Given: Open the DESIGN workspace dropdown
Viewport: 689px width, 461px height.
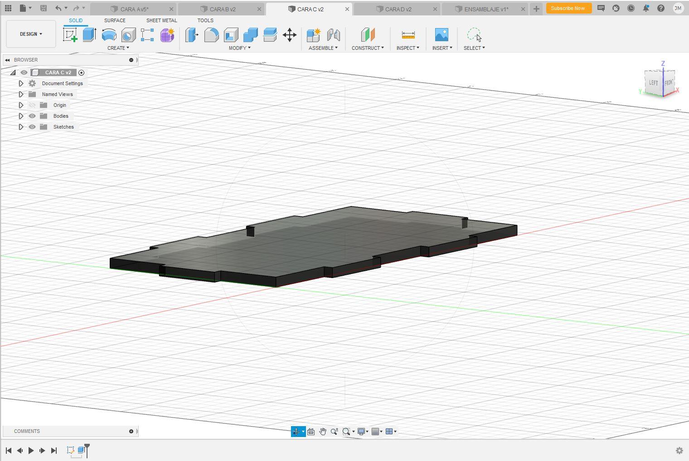Looking at the screenshot, I should tap(31, 34).
